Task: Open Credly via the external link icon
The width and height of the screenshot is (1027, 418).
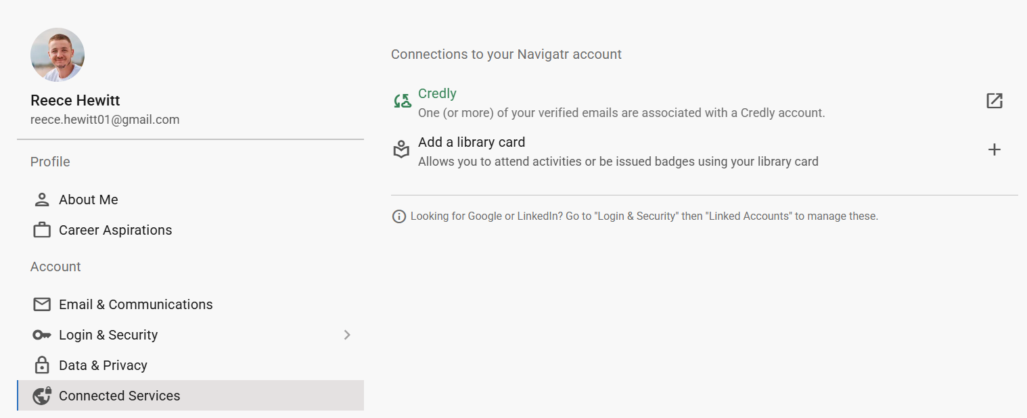Action: click(x=994, y=101)
